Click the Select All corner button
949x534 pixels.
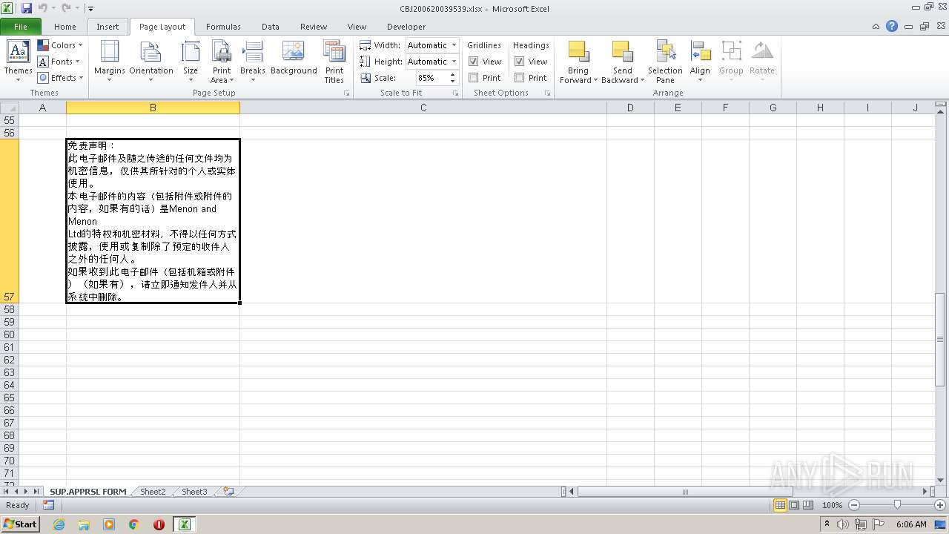(x=9, y=108)
